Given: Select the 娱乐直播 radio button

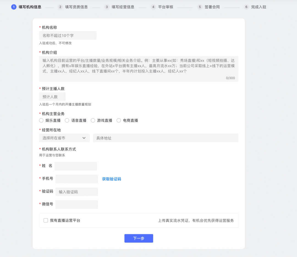Looking at the screenshot, I should (41, 120).
